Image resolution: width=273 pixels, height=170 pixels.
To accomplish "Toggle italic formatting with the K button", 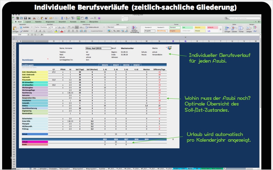I will (40, 31).
